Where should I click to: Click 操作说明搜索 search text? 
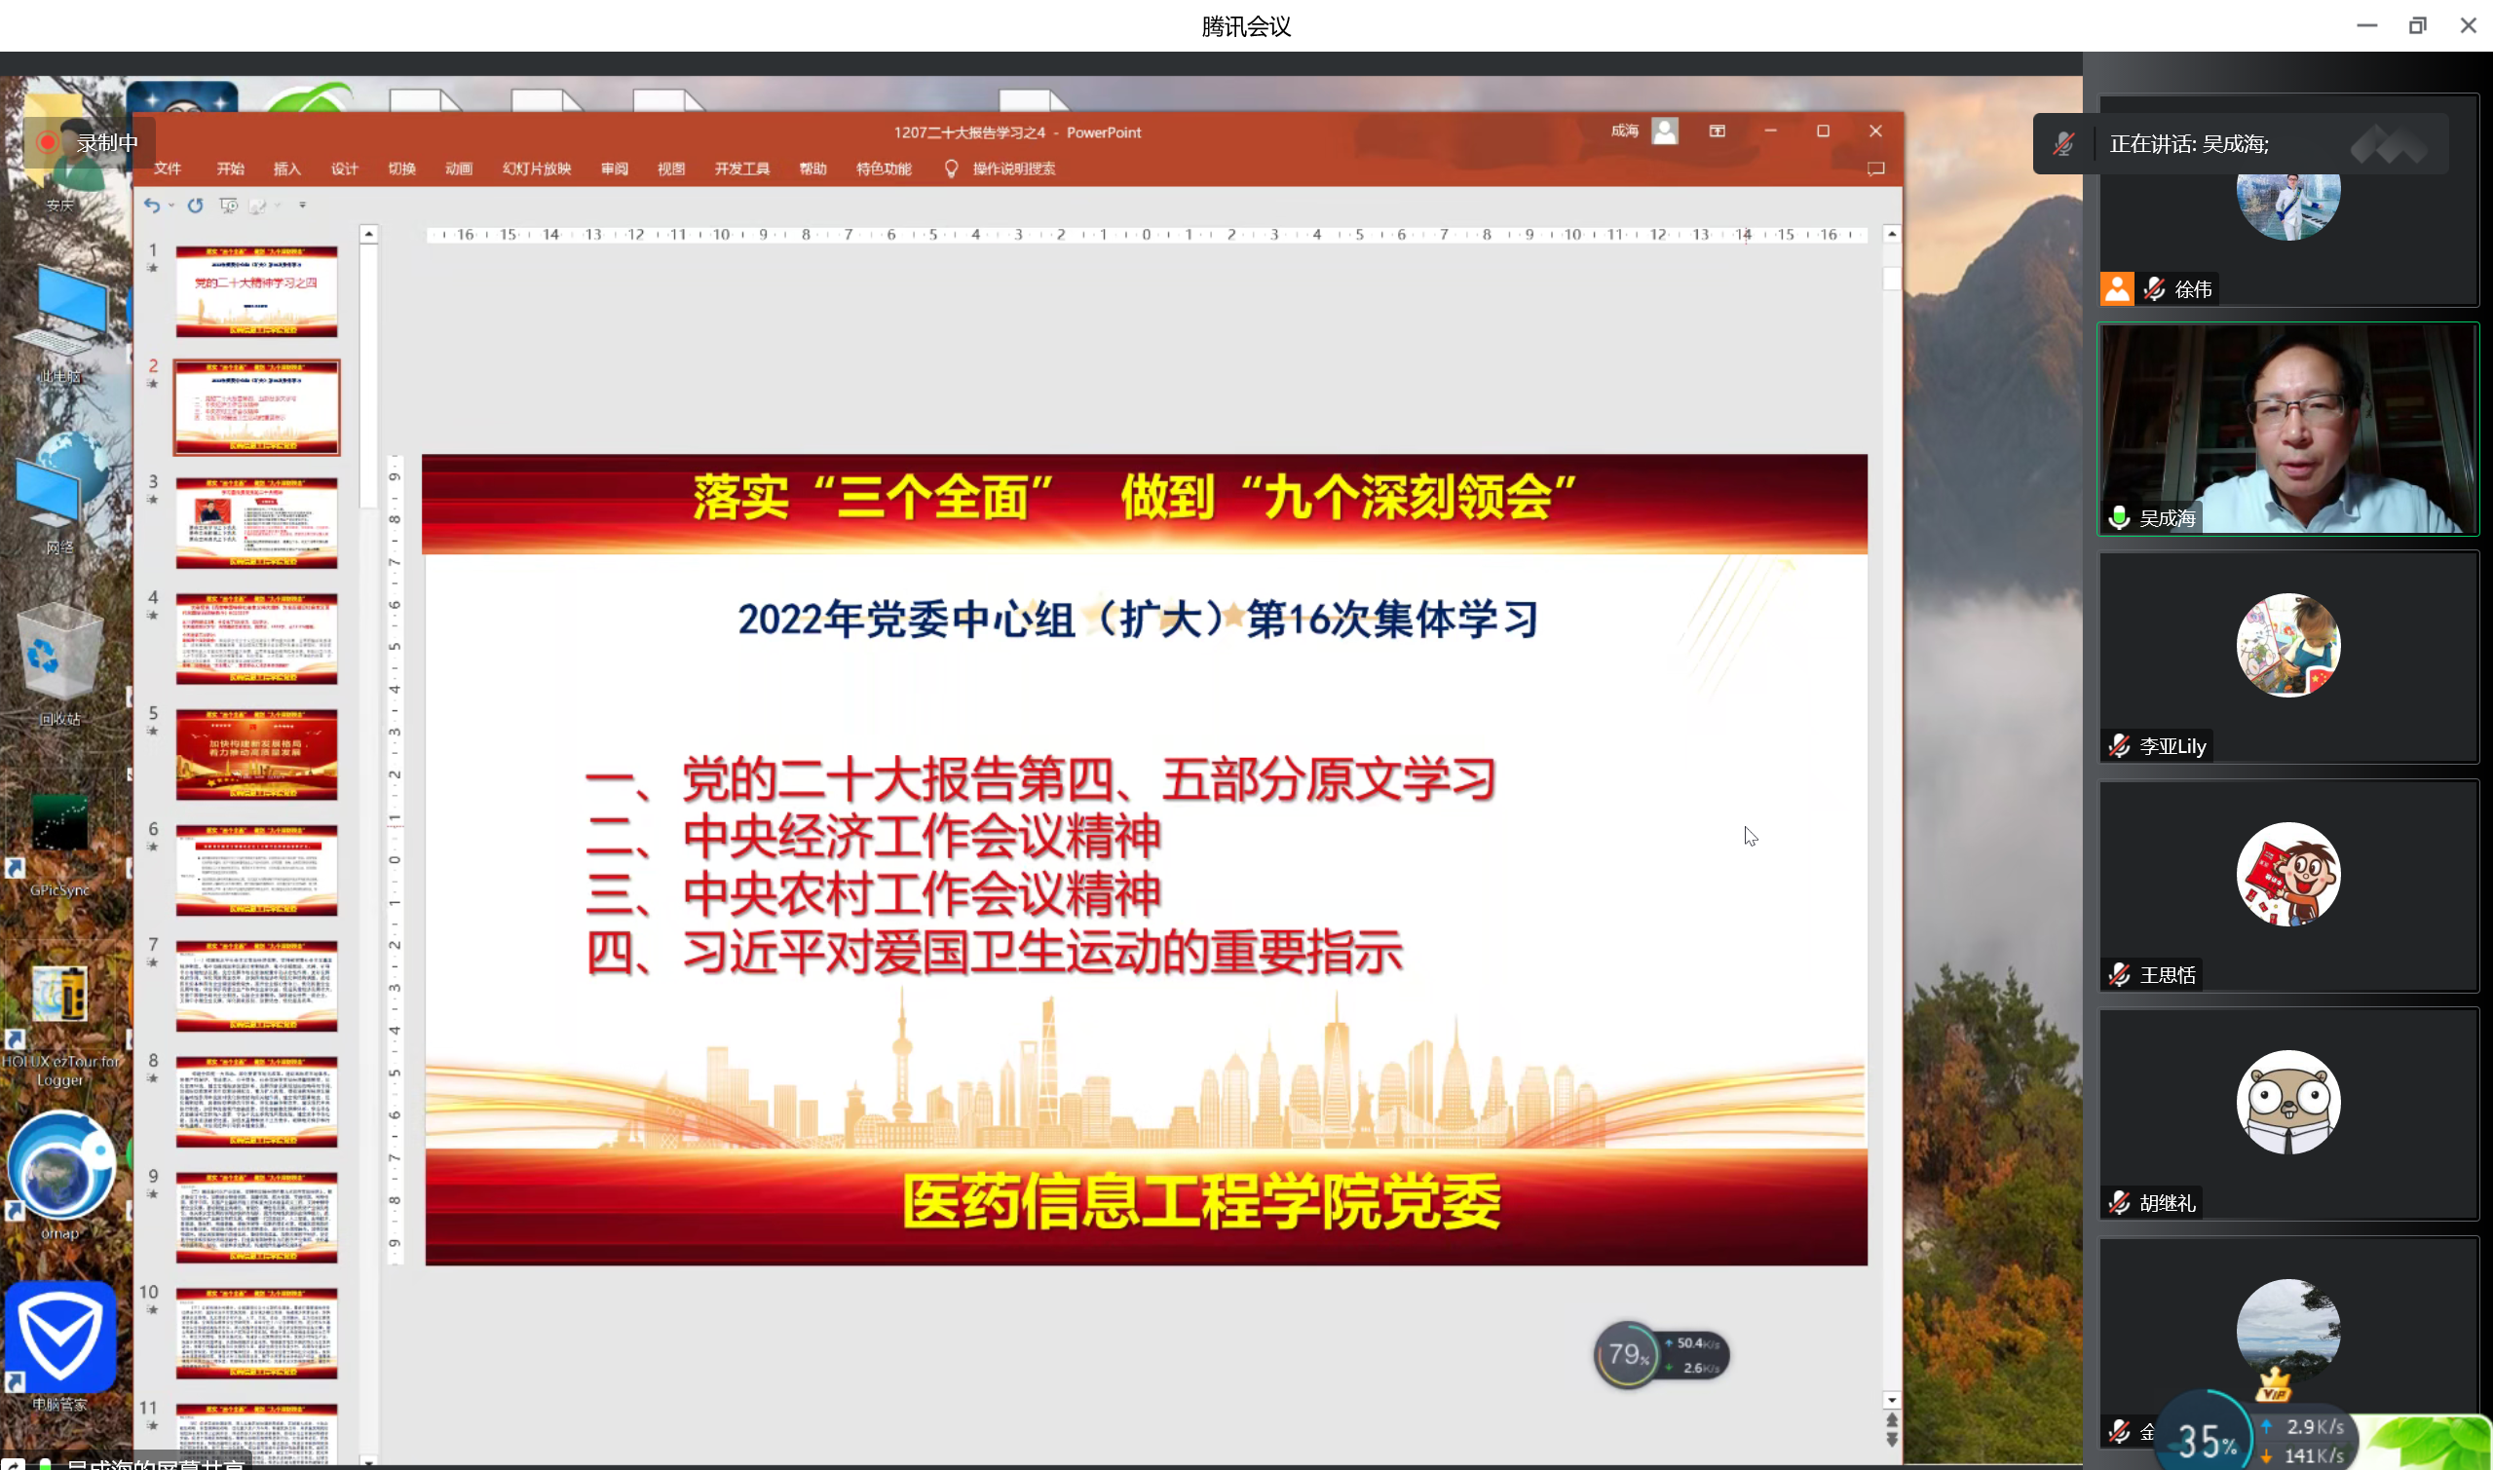(x=1013, y=169)
